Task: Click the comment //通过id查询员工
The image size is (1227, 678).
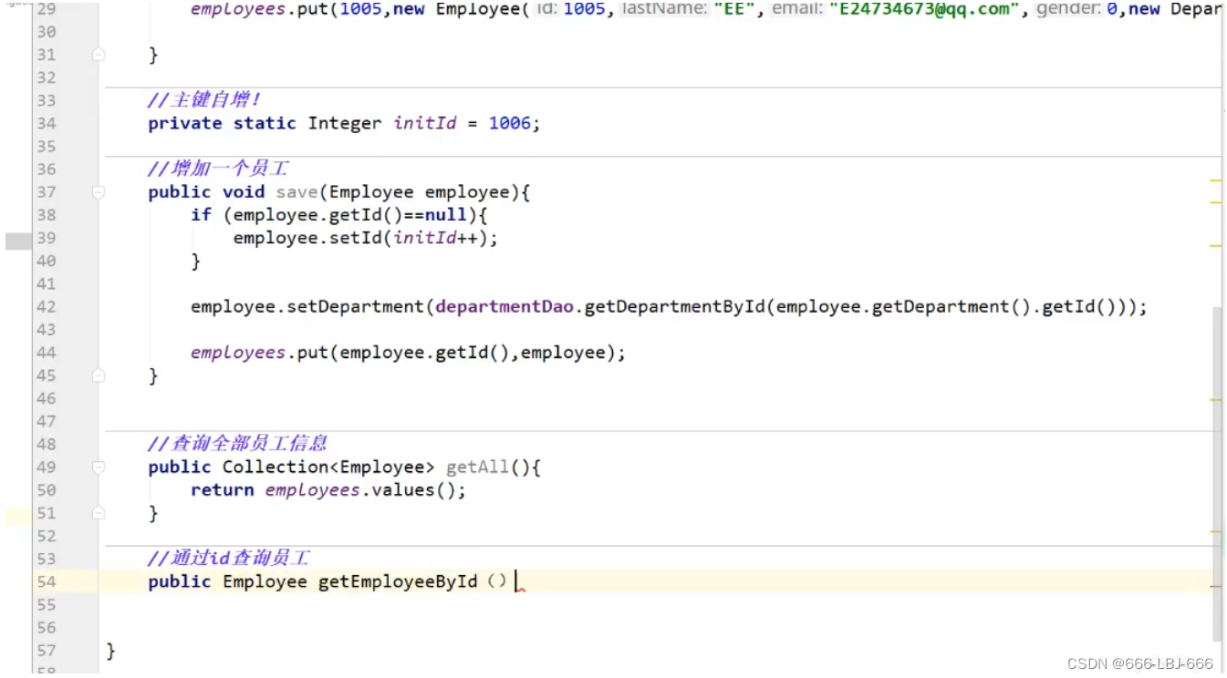Action: [229, 558]
